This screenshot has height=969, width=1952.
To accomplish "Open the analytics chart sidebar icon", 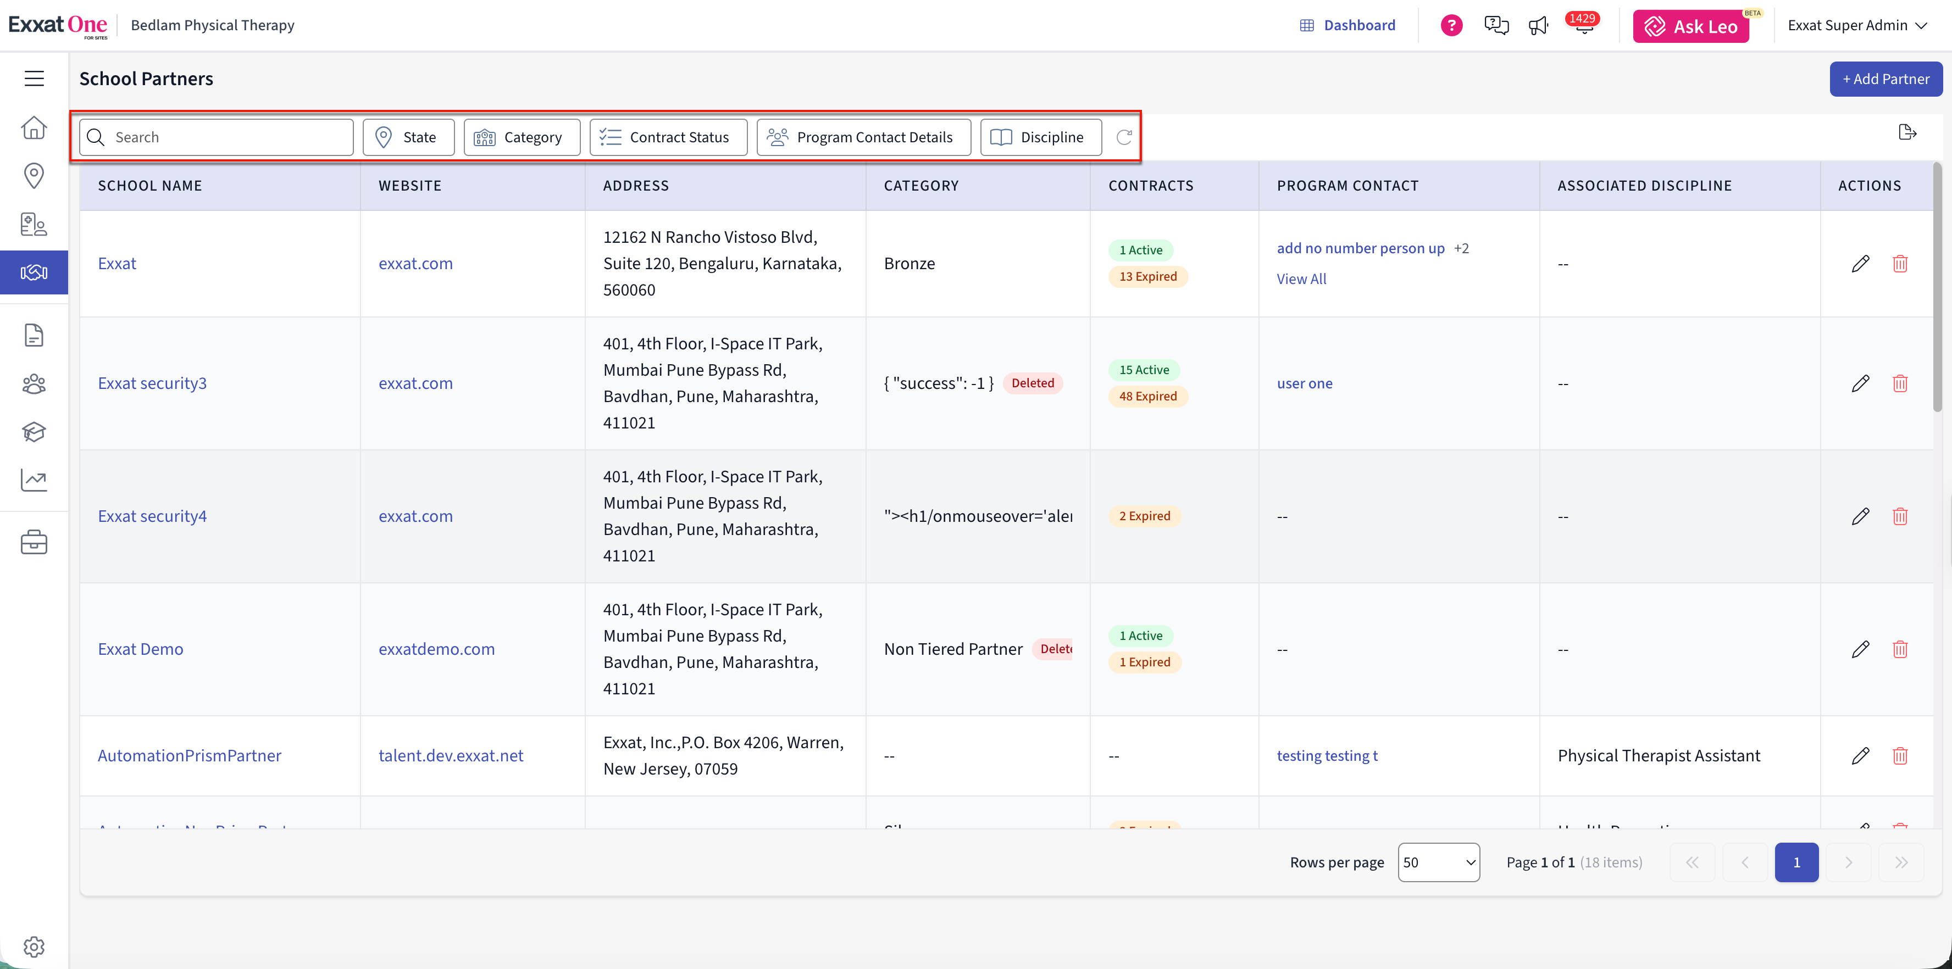I will [x=34, y=480].
